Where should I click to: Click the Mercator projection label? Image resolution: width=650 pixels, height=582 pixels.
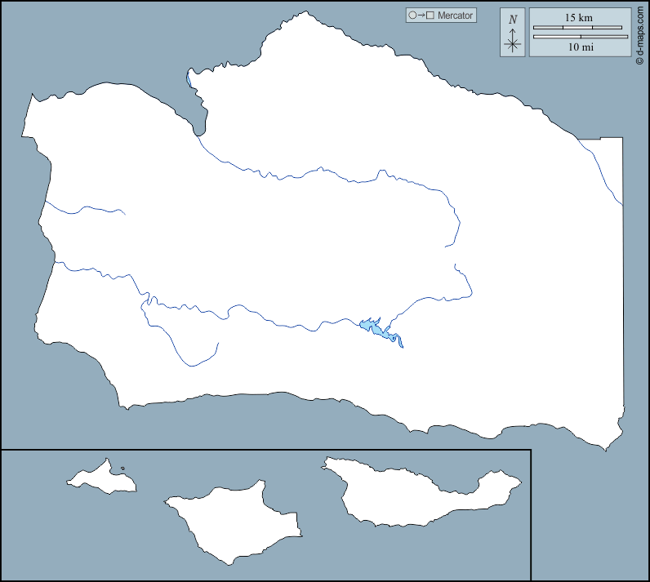coord(455,16)
